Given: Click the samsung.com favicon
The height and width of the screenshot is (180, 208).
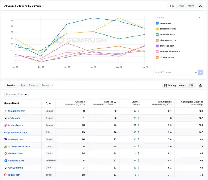Looking at the screenshot, I should 6,161.
